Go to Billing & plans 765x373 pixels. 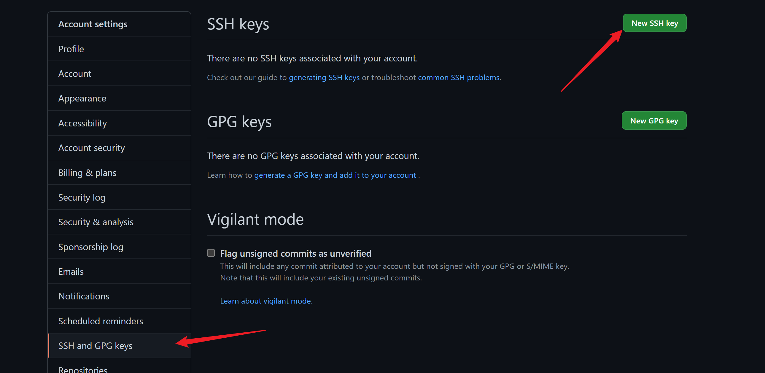coord(87,173)
